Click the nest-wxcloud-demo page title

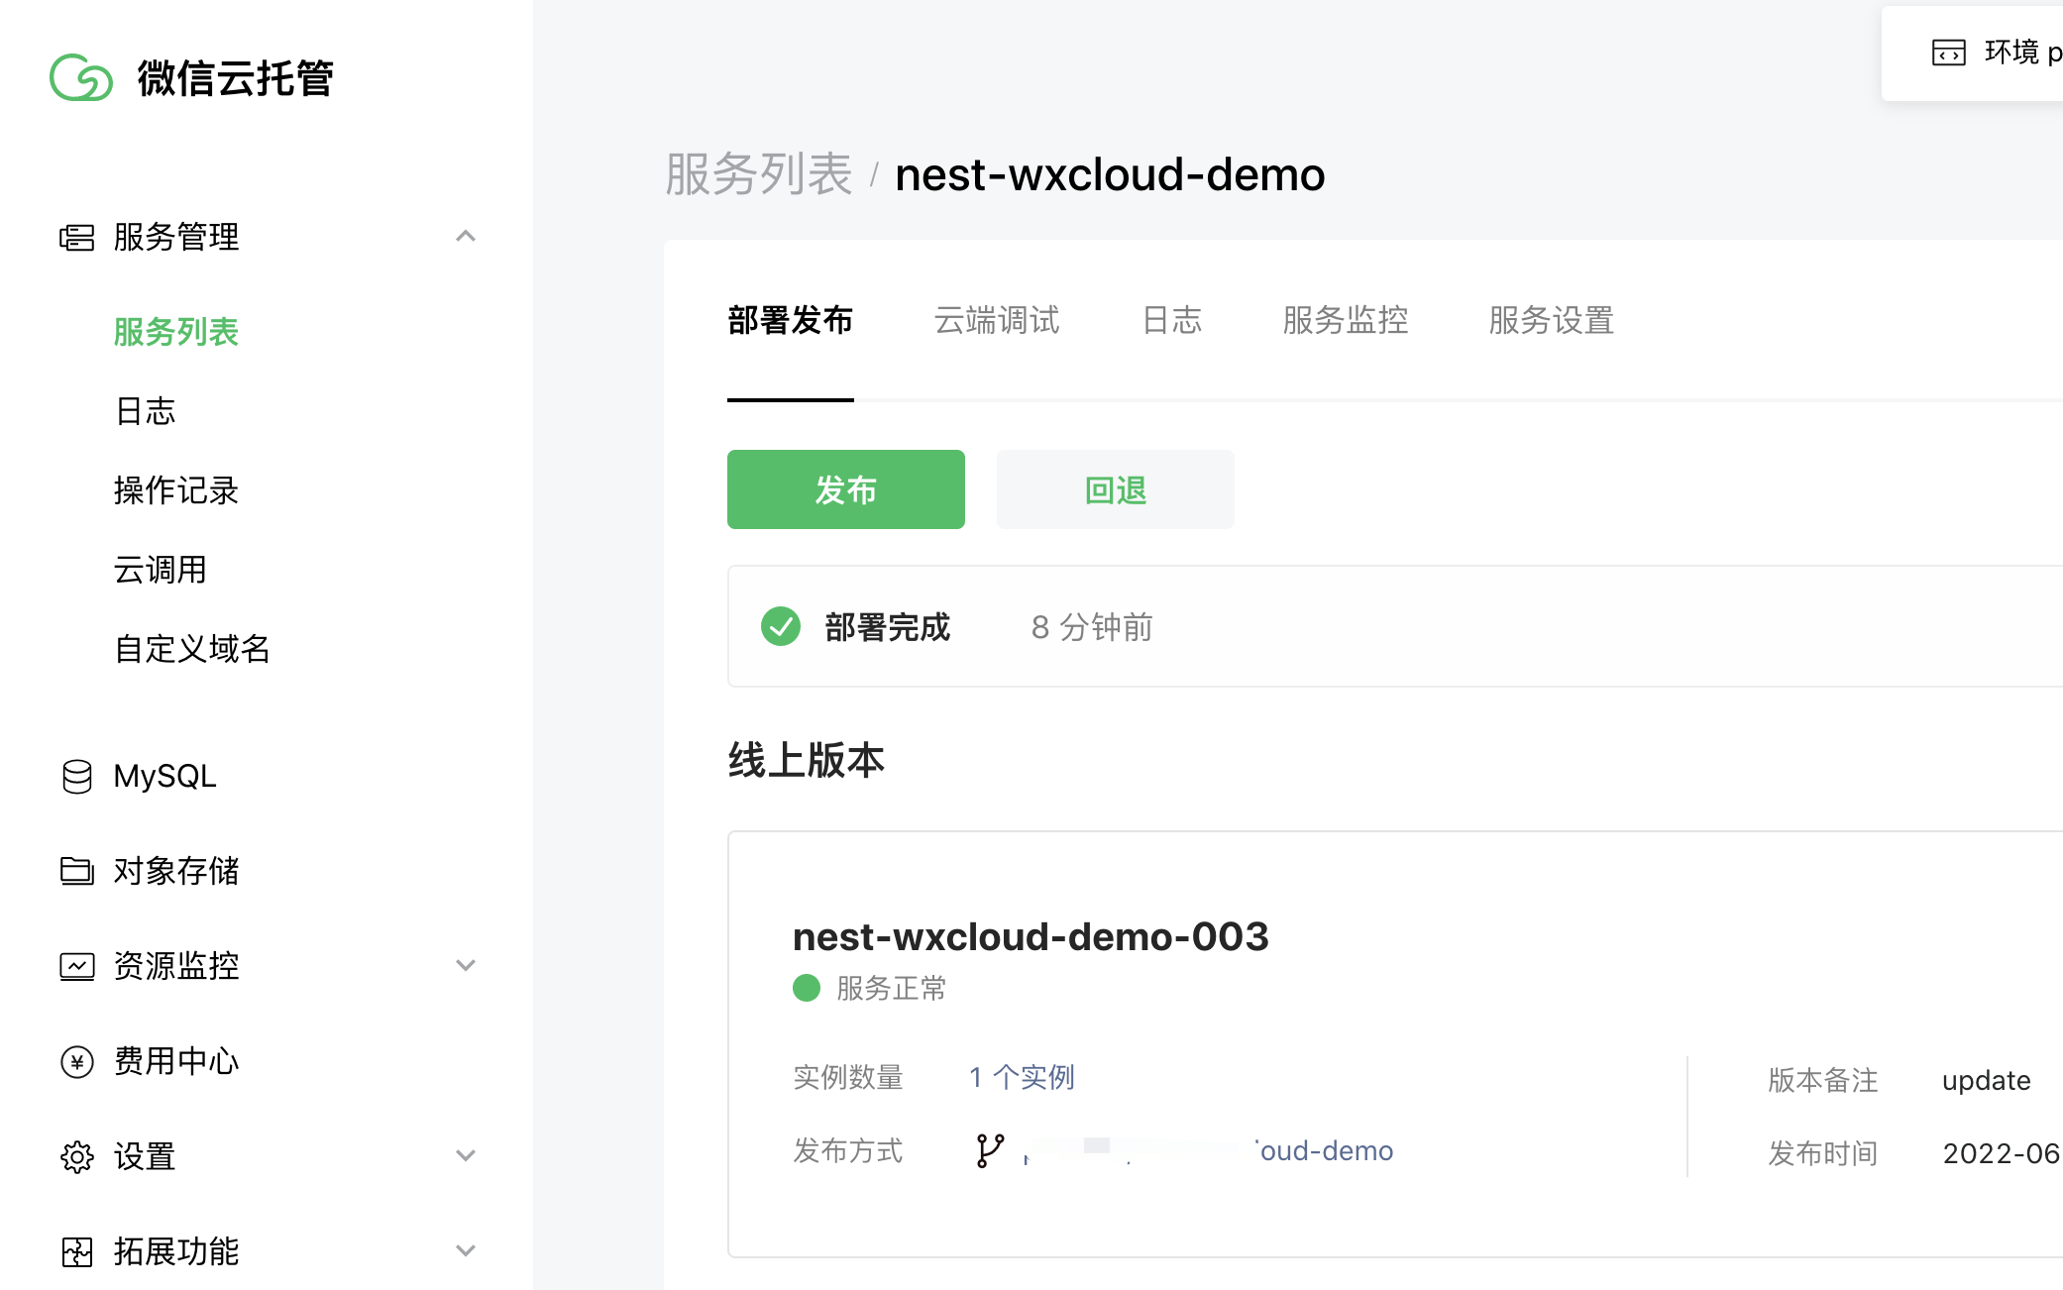[x=1110, y=174]
